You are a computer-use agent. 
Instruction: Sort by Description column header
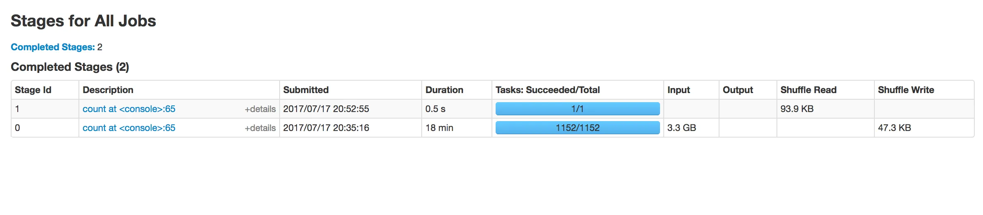[108, 90]
